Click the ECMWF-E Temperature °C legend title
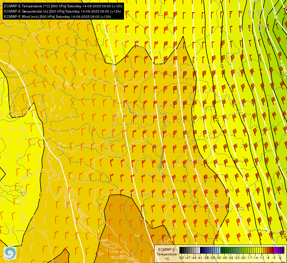The height and width of the screenshot is (263, 287). (x=167, y=254)
